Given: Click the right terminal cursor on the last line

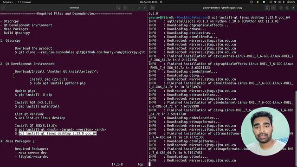Looking at the screenshot, I should coord(149,164).
